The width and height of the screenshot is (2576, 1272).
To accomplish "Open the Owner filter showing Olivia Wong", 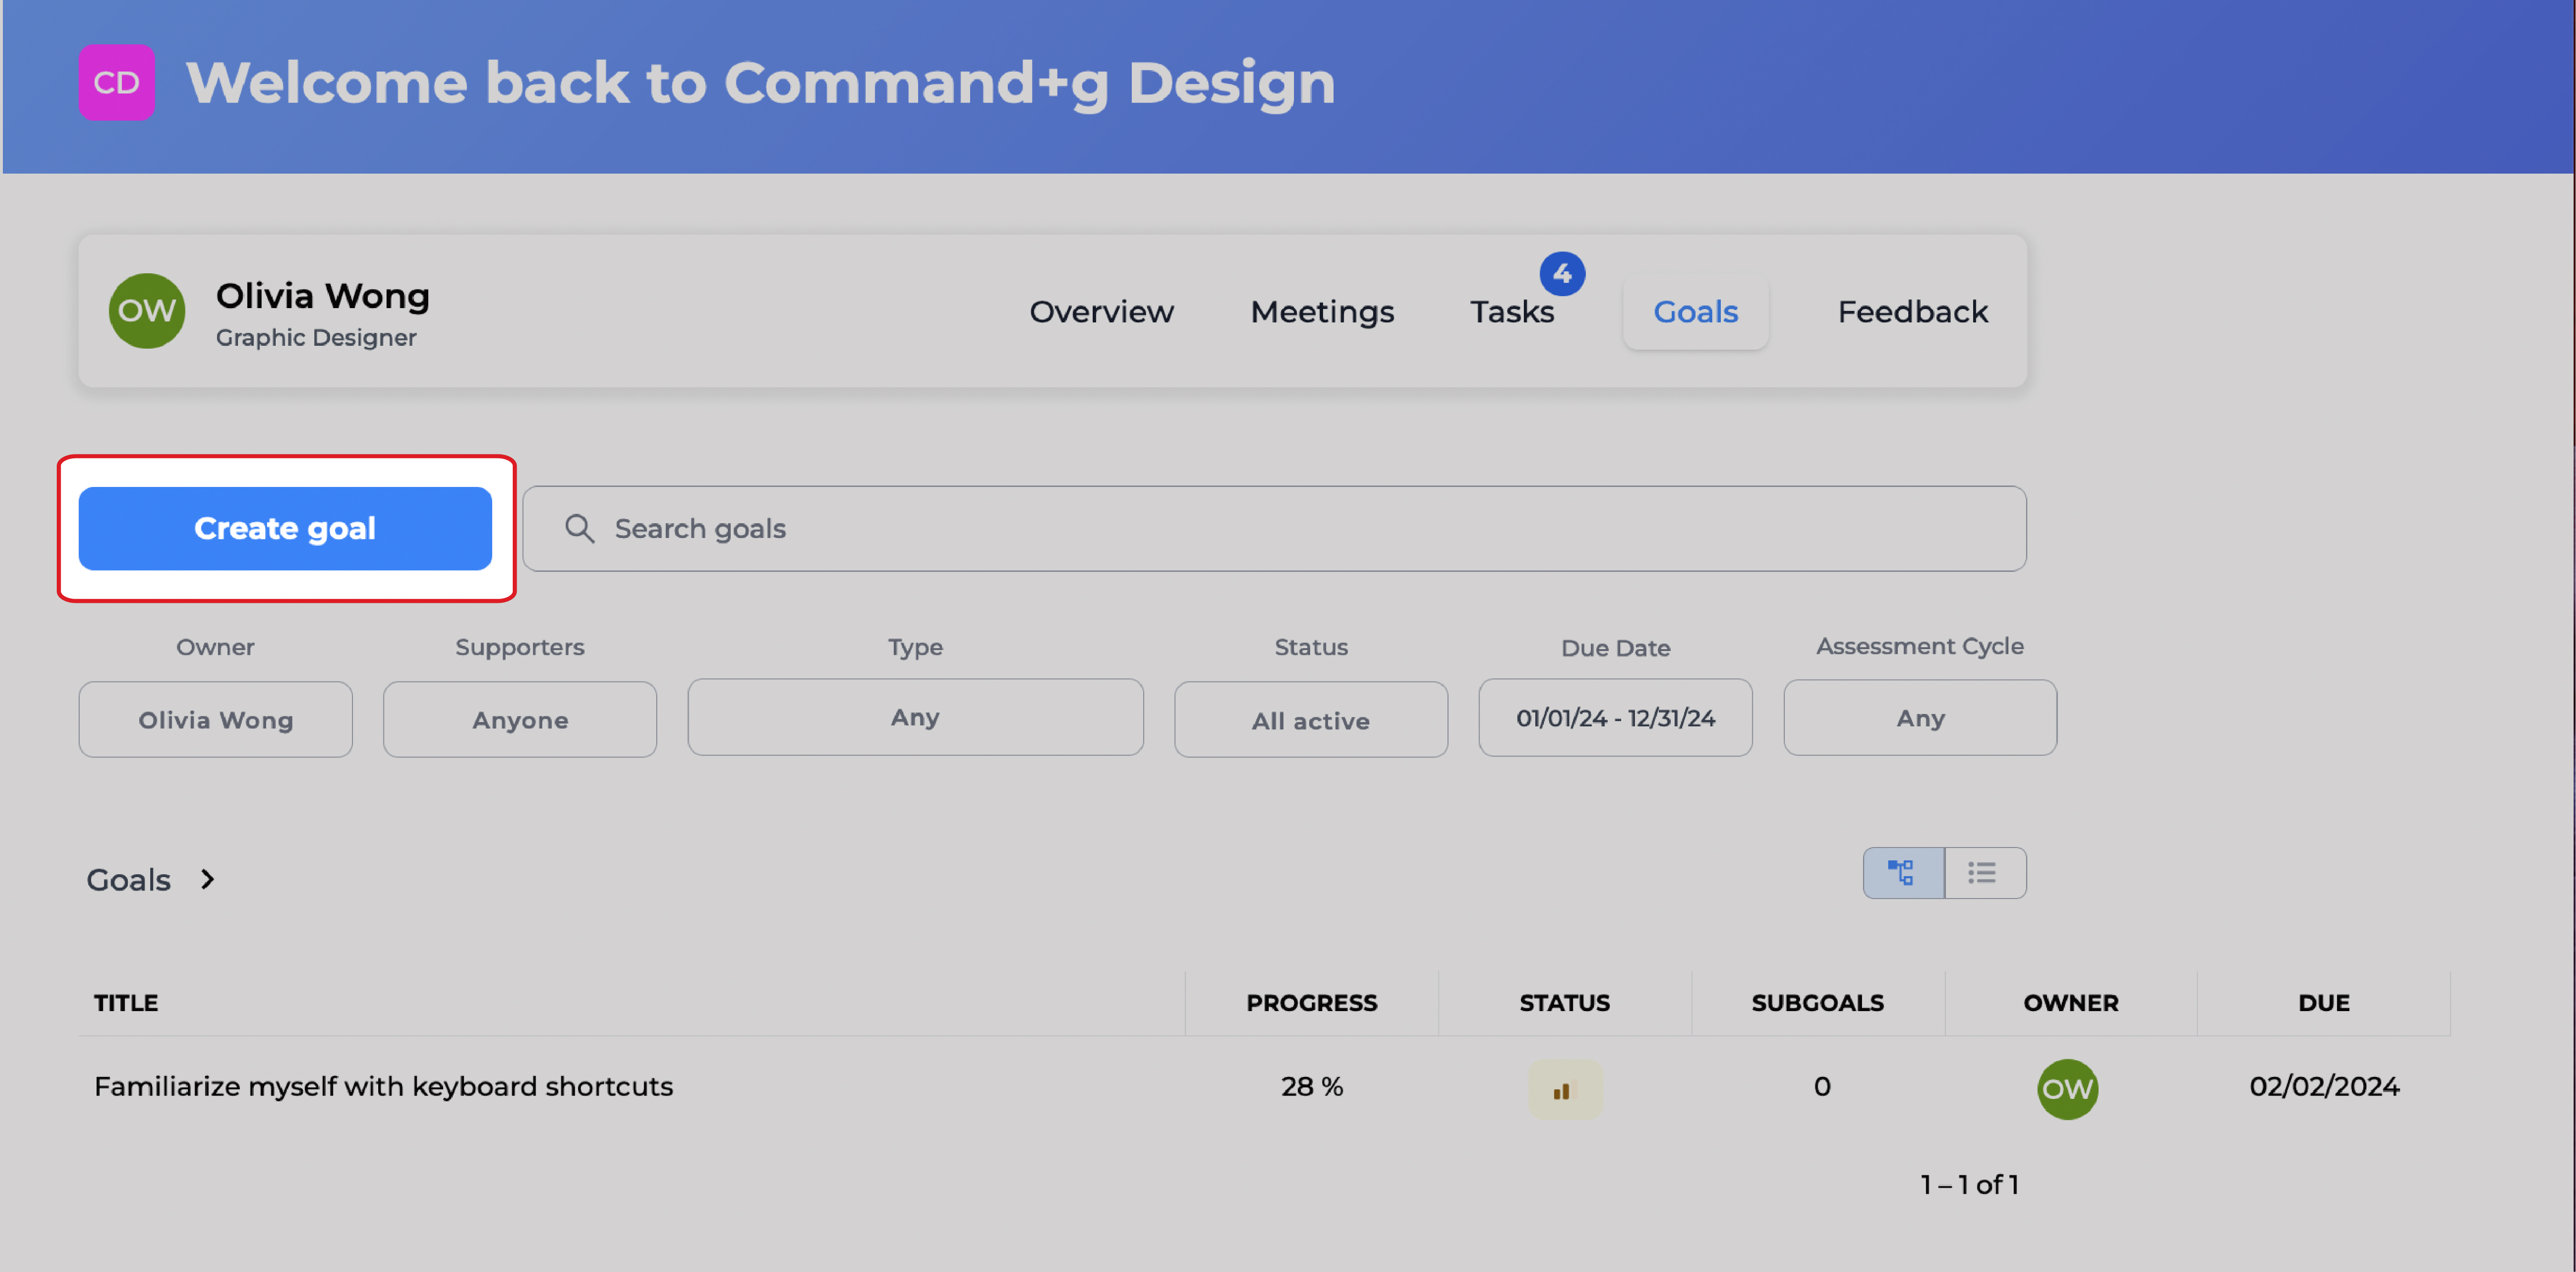I will pyautogui.click(x=216, y=720).
